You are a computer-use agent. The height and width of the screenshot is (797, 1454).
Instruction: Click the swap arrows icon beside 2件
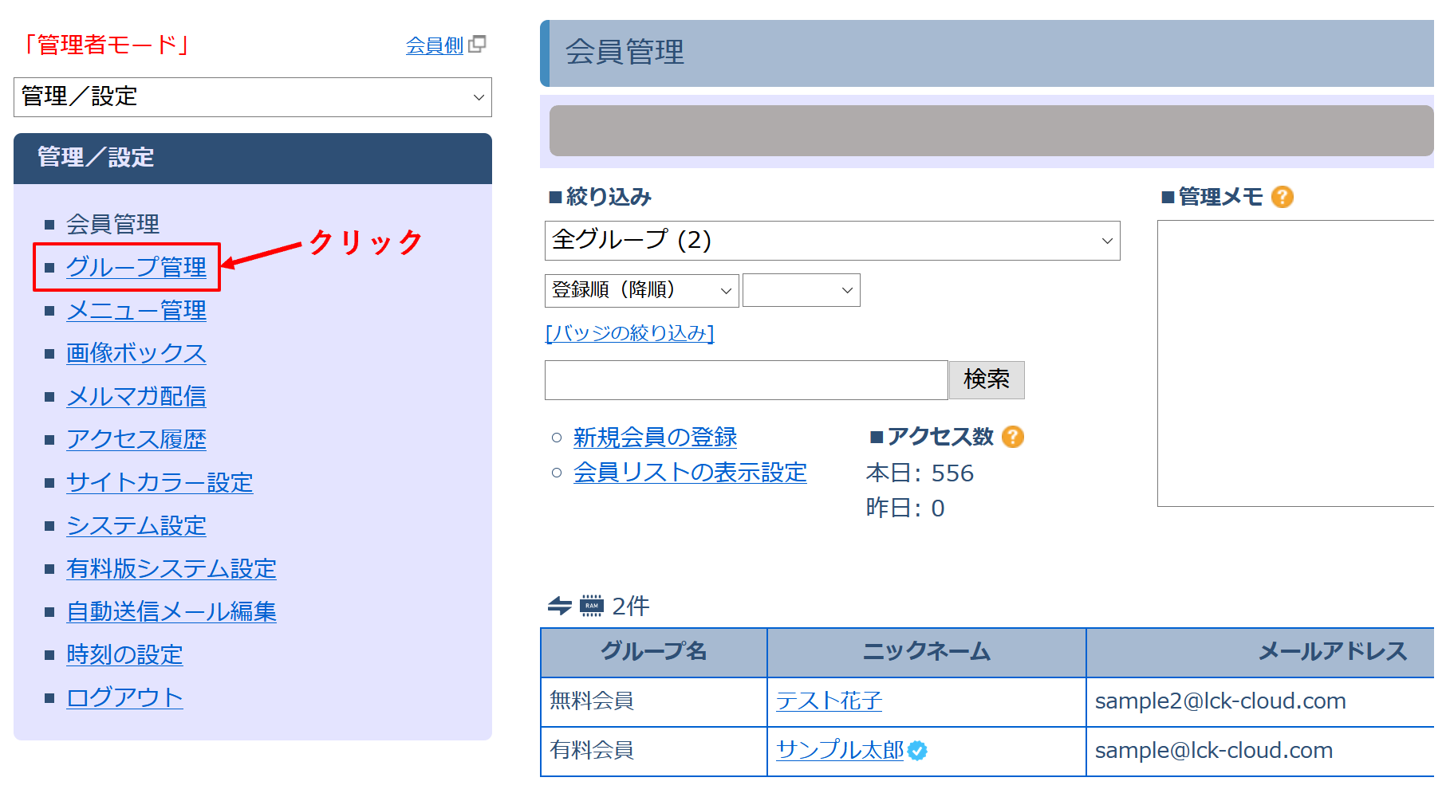(560, 607)
